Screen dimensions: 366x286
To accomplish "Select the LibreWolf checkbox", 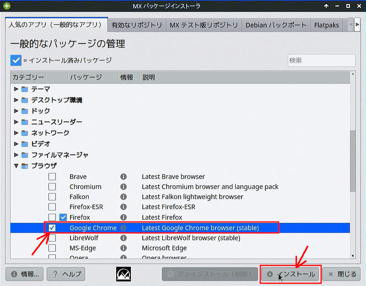I will (x=52, y=238).
